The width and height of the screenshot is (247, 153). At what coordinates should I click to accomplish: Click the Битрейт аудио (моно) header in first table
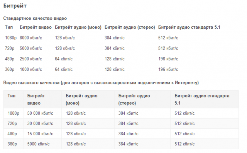[x=78, y=28]
